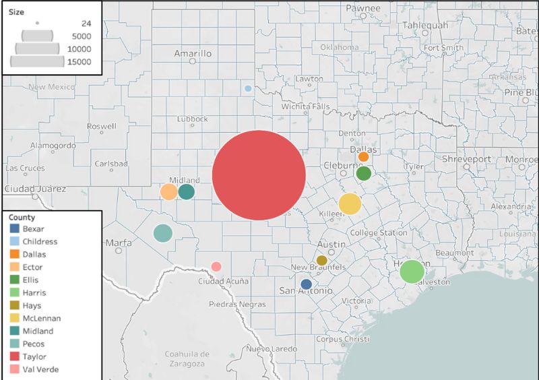539x380 pixels.
Task: Click the College Station label on map
Action: point(379,233)
